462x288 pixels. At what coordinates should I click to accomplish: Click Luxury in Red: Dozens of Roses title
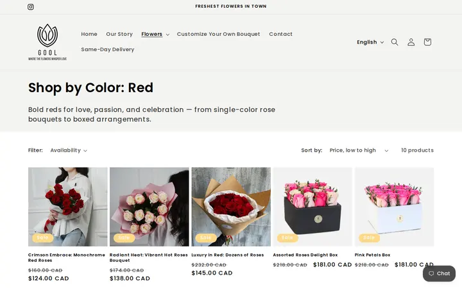(x=227, y=255)
